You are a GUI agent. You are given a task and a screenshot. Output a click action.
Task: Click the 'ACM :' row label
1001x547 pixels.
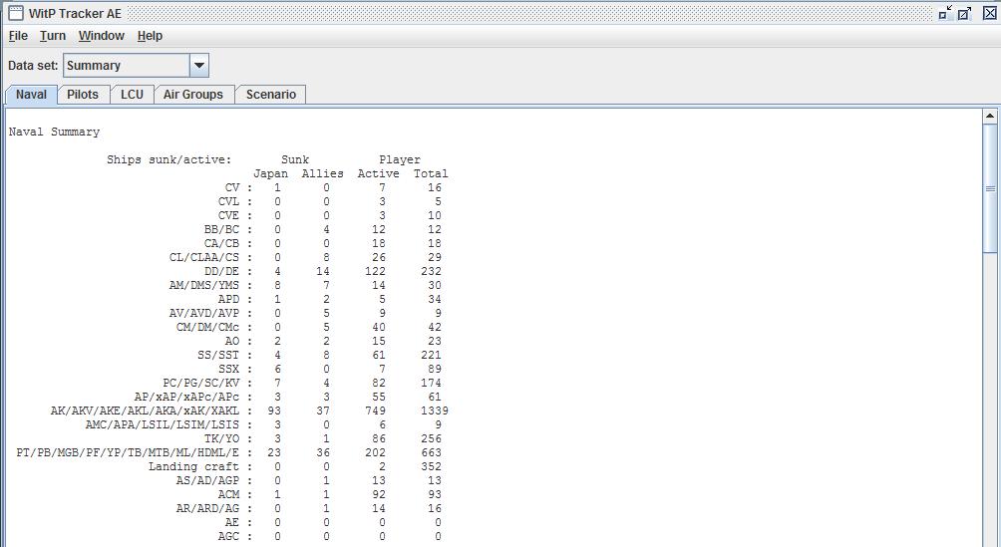(x=235, y=495)
